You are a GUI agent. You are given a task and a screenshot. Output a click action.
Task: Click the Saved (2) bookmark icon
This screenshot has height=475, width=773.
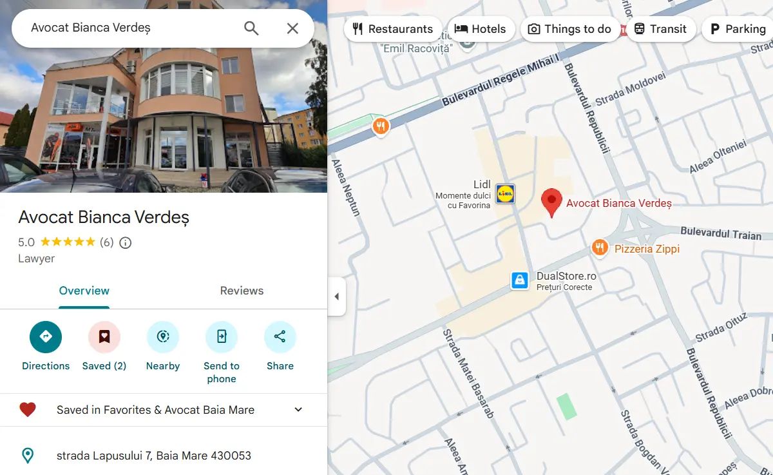pos(104,337)
